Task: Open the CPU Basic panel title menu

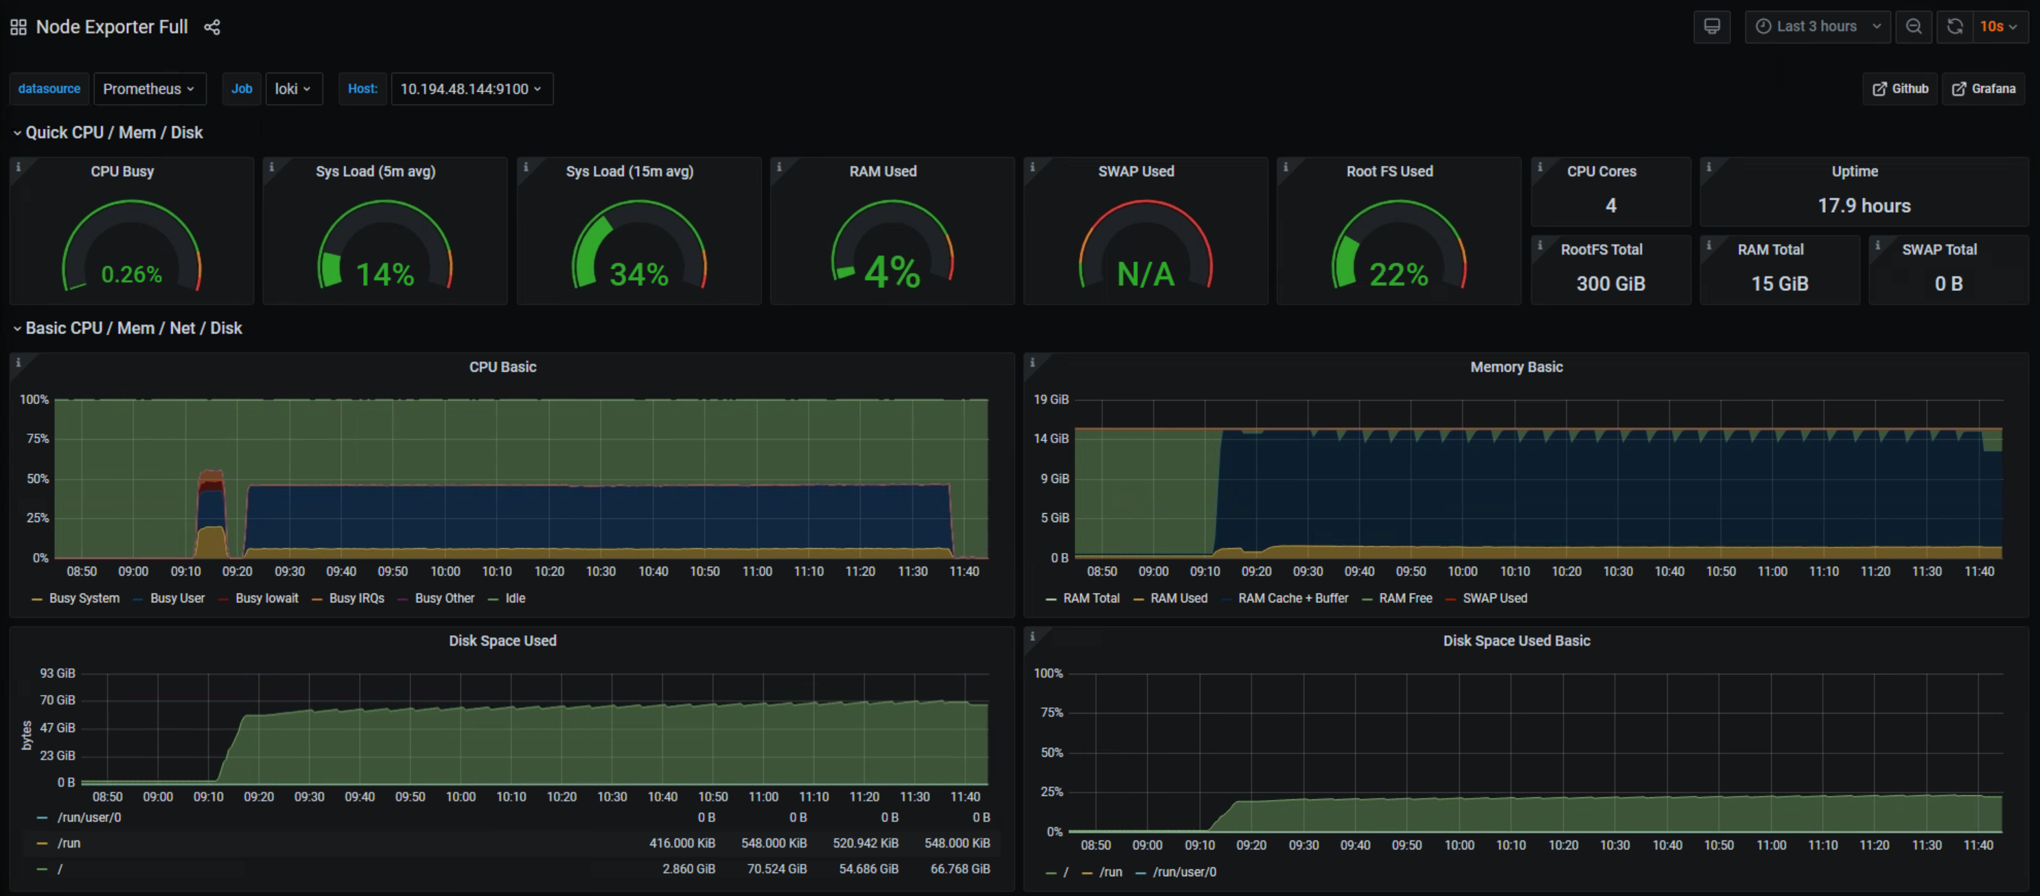Action: tap(503, 367)
